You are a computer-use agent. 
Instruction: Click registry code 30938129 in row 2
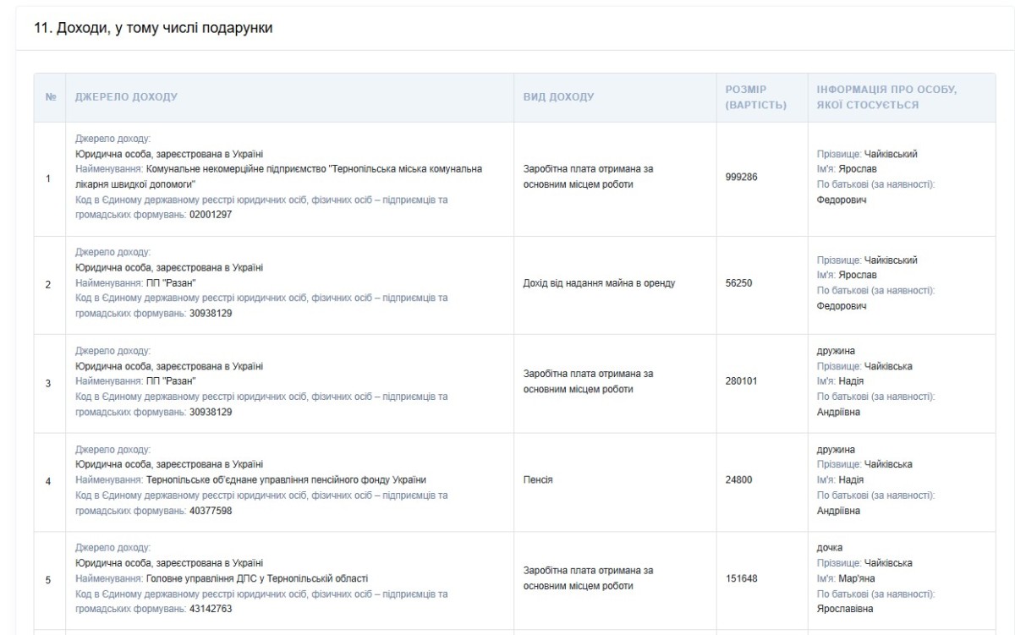click(x=211, y=313)
